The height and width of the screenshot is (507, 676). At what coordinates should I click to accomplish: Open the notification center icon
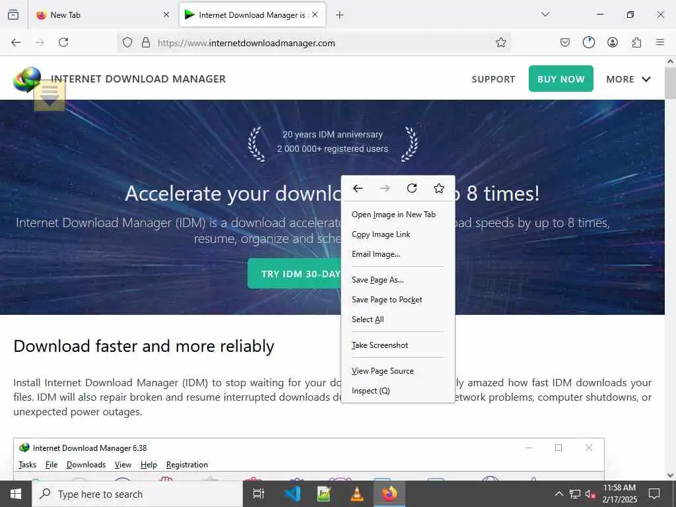tap(654, 494)
